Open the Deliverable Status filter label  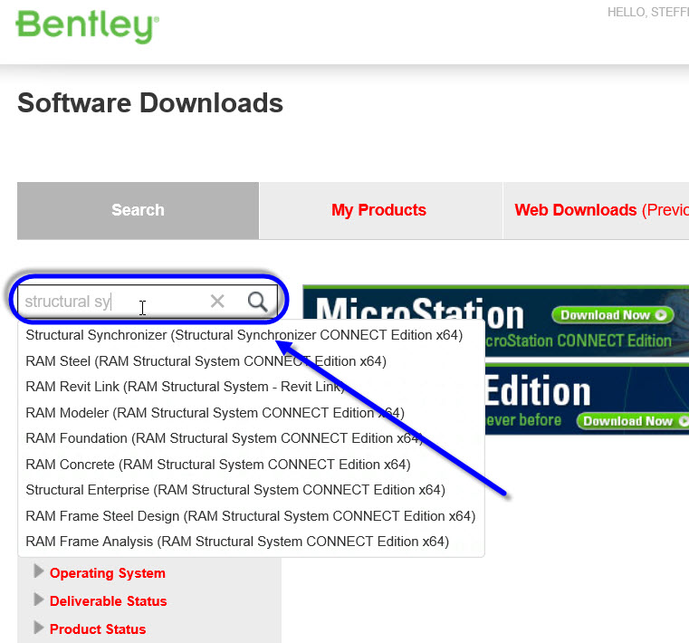(x=108, y=601)
